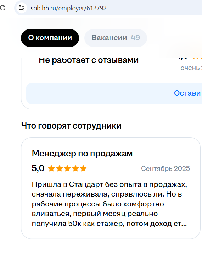The height and width of the screenshot is (253, 202).
Task: Click the blue Оставить отзыв button
Action: point(188,93)
